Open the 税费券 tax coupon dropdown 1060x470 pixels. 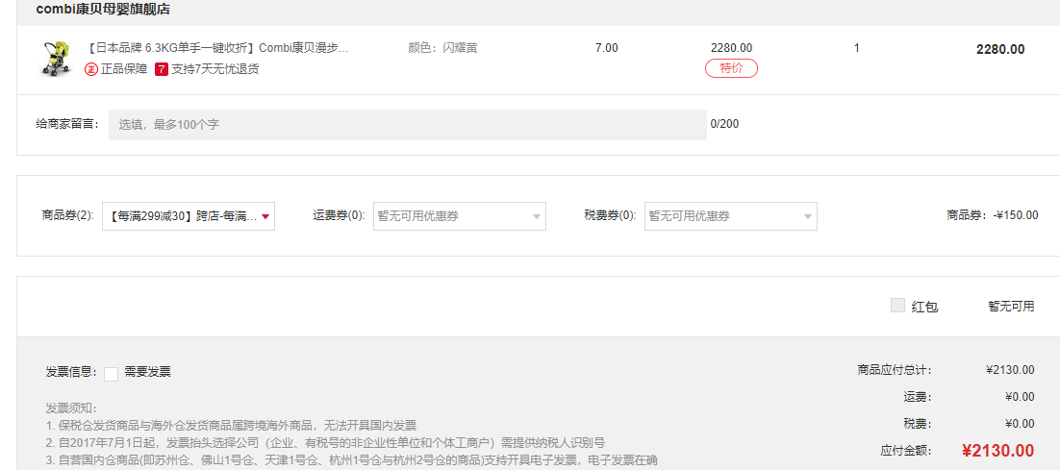pos(731,216)
